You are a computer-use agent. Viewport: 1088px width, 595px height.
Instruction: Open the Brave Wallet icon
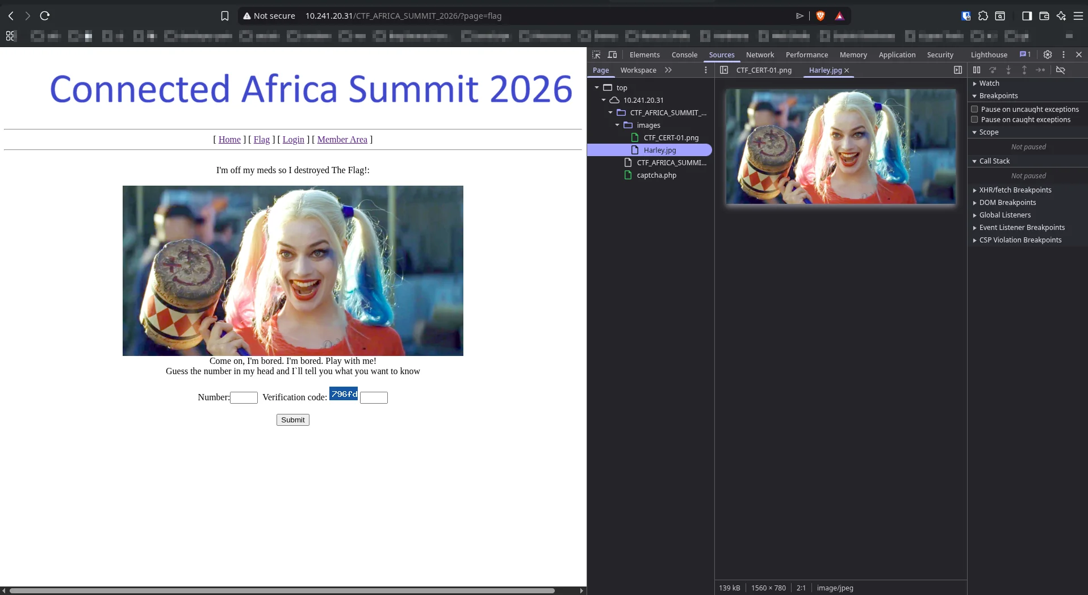[1044, 16]
